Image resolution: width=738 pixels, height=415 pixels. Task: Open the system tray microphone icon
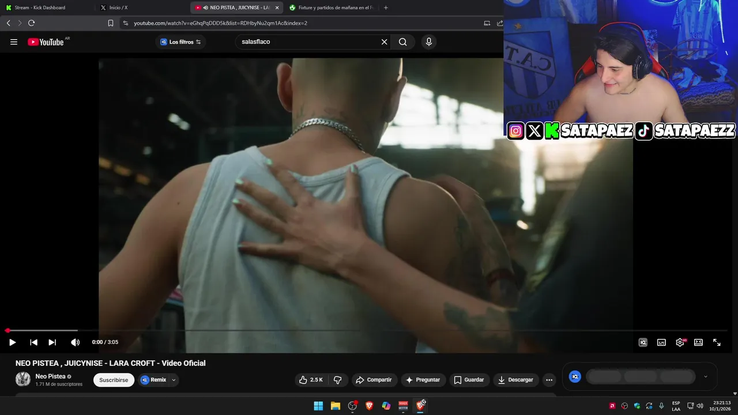pos(661,406)
